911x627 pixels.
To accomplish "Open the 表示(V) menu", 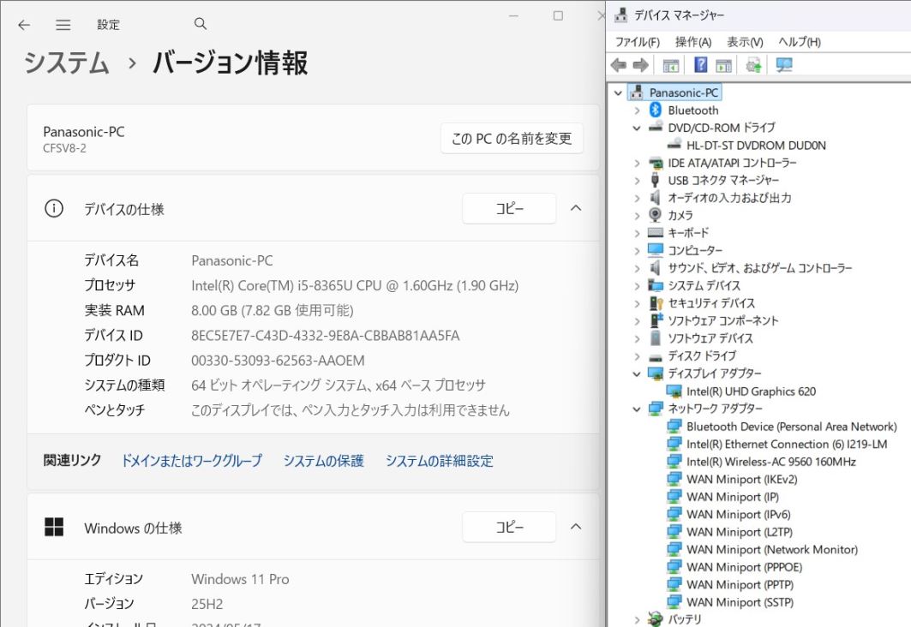I will 745,42.
